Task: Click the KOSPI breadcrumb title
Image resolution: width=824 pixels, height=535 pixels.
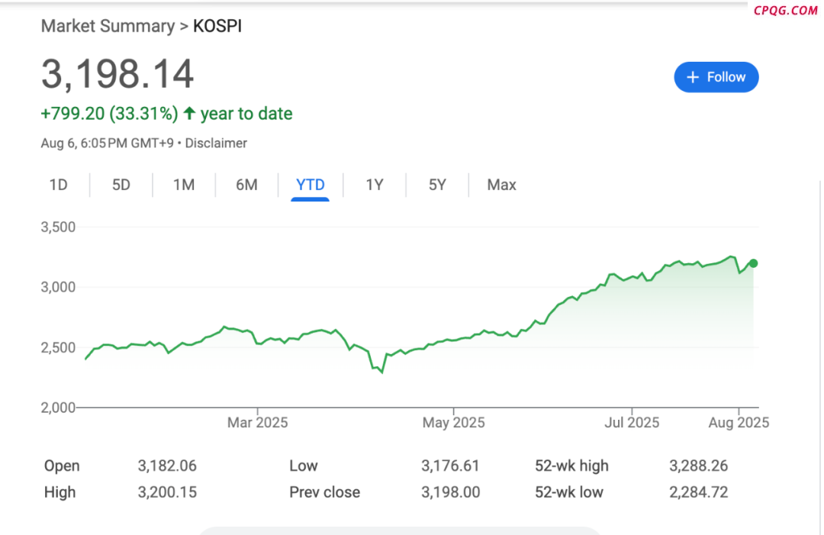Action: (x=217, y=26)
